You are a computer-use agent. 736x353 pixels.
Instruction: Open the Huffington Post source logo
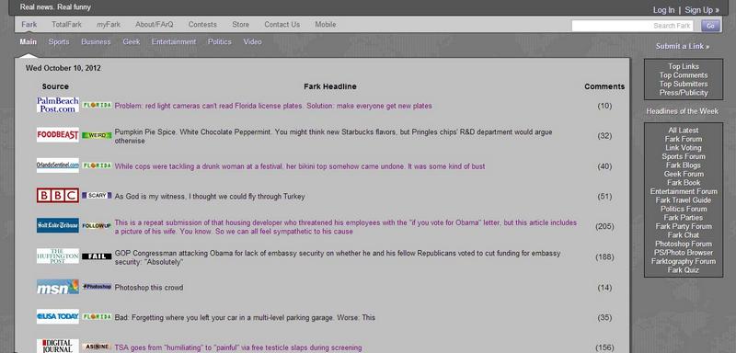click(x=58, y=256)
